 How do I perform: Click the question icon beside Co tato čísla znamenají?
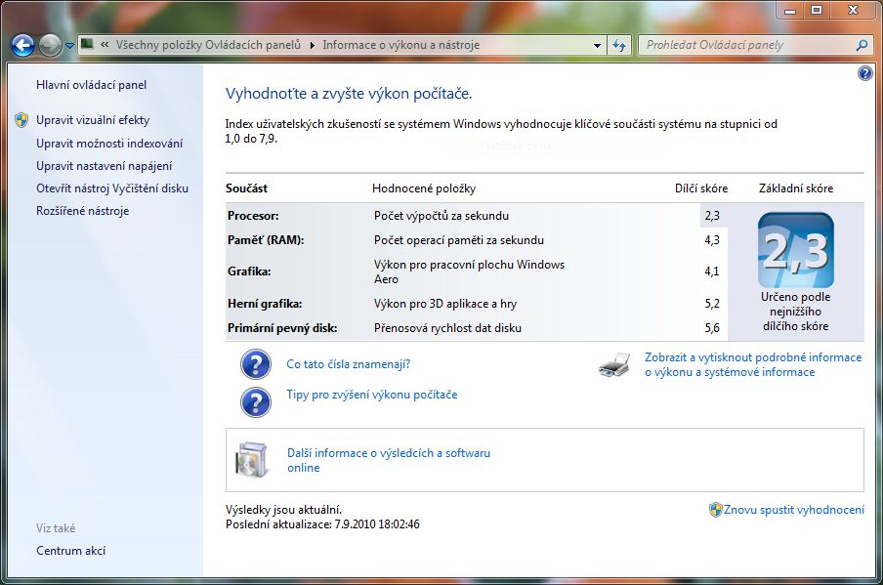click(x=256, y=364)
